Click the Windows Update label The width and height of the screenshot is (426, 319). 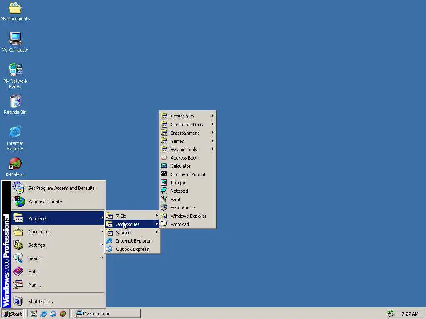[x=45, y=201]
